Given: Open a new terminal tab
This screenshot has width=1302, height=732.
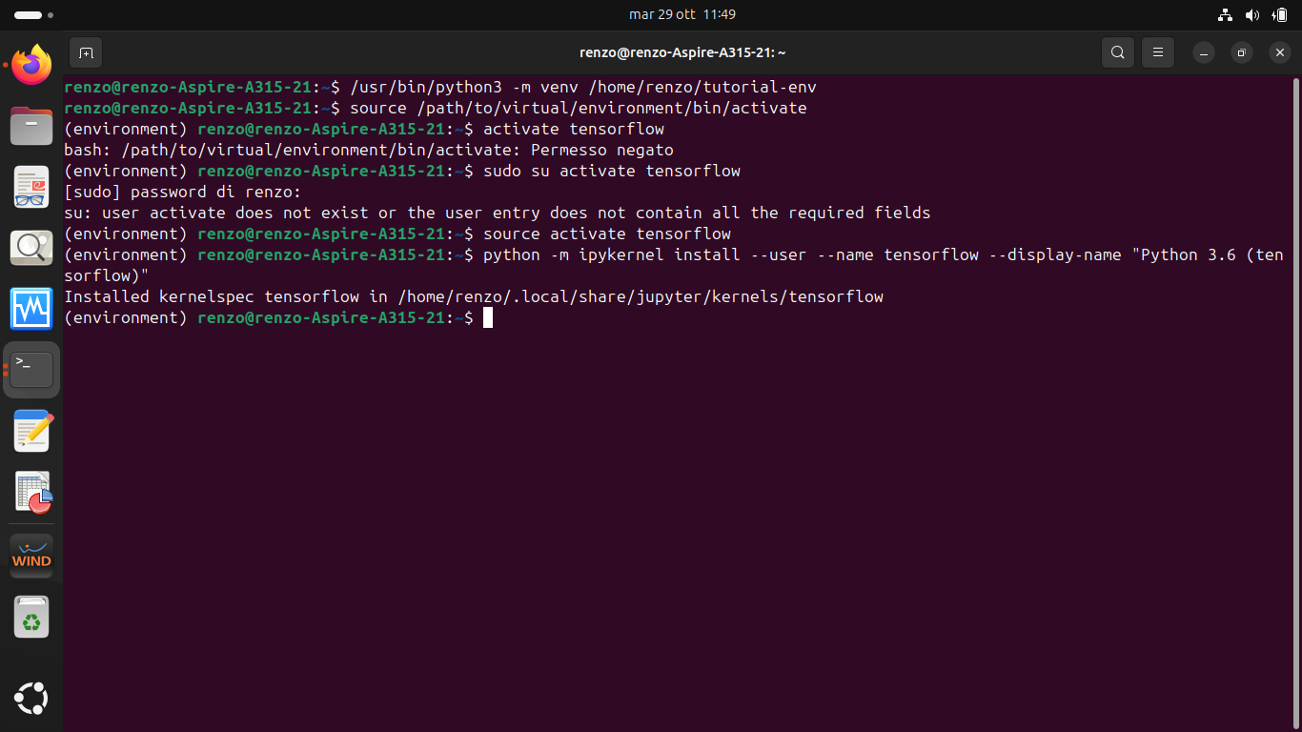Looking at the screenshot, I should (x=86, y=52).
